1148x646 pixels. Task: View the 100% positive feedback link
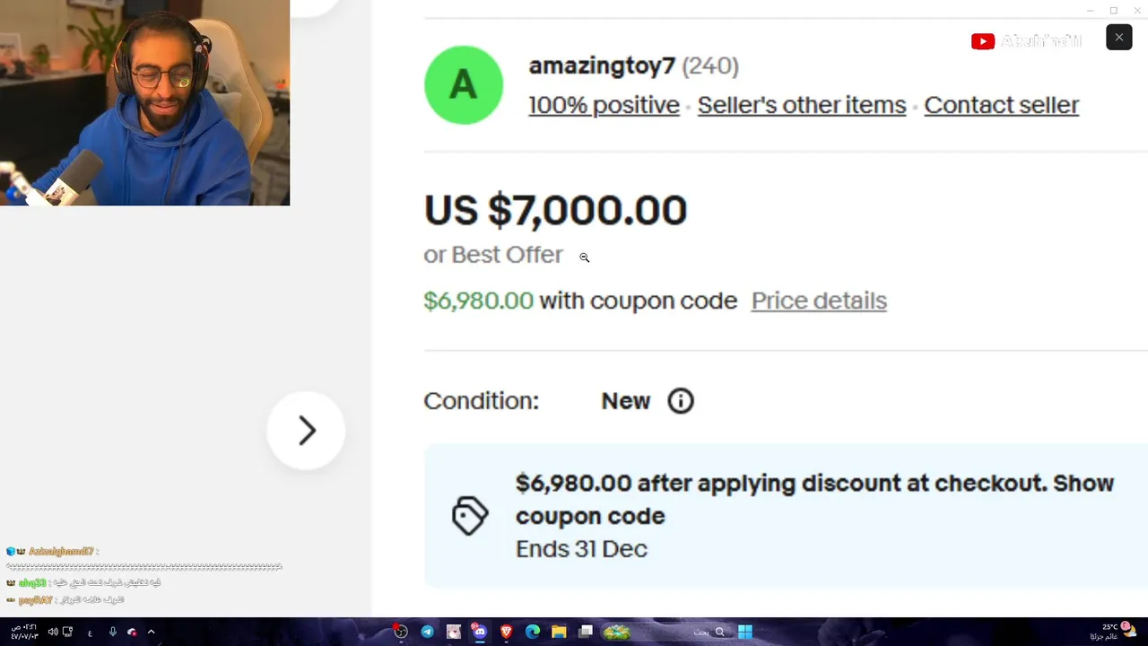(x=604, y=105)
